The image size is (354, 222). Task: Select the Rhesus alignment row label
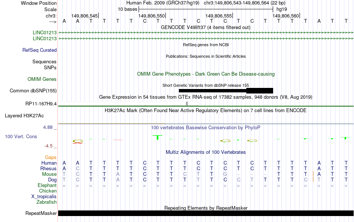click(48, 168)
